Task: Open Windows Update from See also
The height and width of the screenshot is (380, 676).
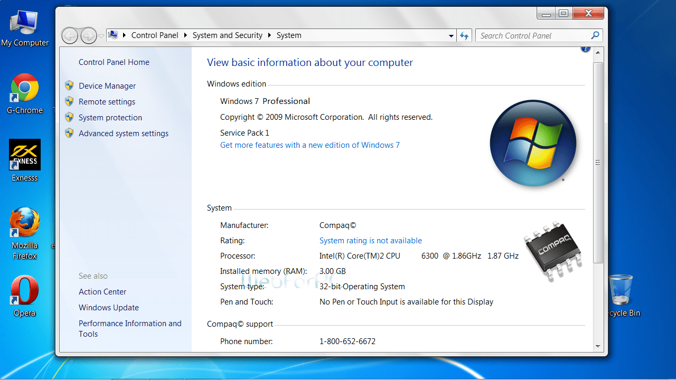Action: coord(108,307)
